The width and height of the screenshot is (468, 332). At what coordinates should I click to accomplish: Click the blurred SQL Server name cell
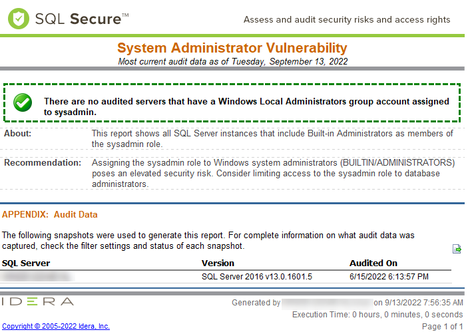click(x=37, y=276)
